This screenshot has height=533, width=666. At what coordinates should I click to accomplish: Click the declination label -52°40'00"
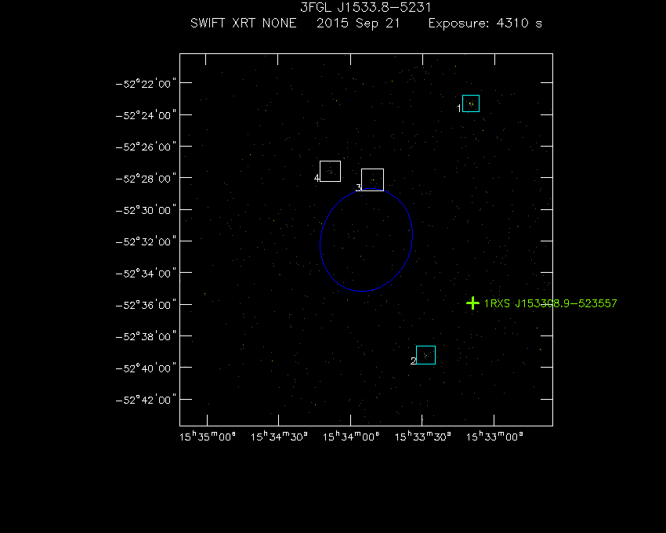pos(146,368)
